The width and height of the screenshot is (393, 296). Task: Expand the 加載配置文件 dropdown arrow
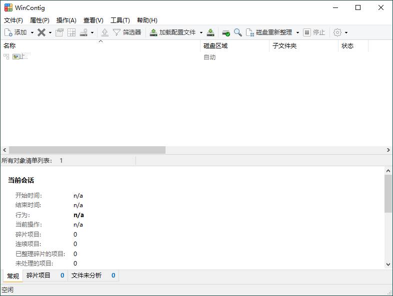[x=201, y=32]
